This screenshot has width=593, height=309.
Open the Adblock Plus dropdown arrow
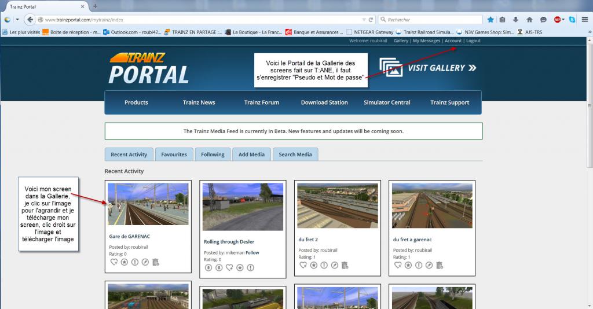563,20
